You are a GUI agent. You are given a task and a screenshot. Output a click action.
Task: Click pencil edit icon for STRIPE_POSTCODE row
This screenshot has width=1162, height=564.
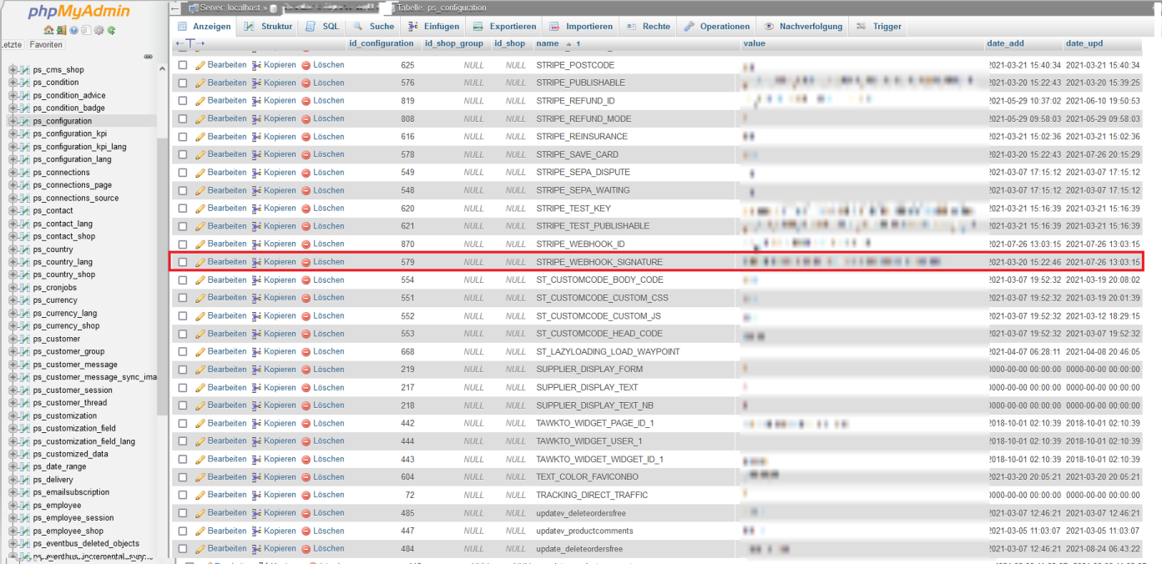tap(200, 65)
